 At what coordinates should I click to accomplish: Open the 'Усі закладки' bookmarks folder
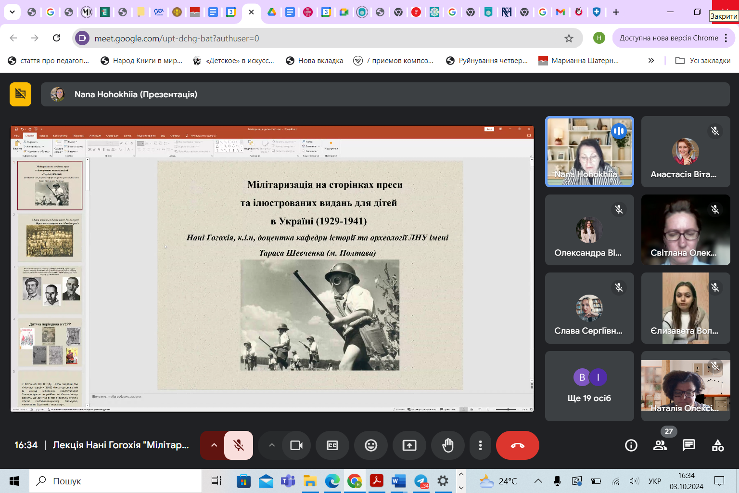(703, 61)
